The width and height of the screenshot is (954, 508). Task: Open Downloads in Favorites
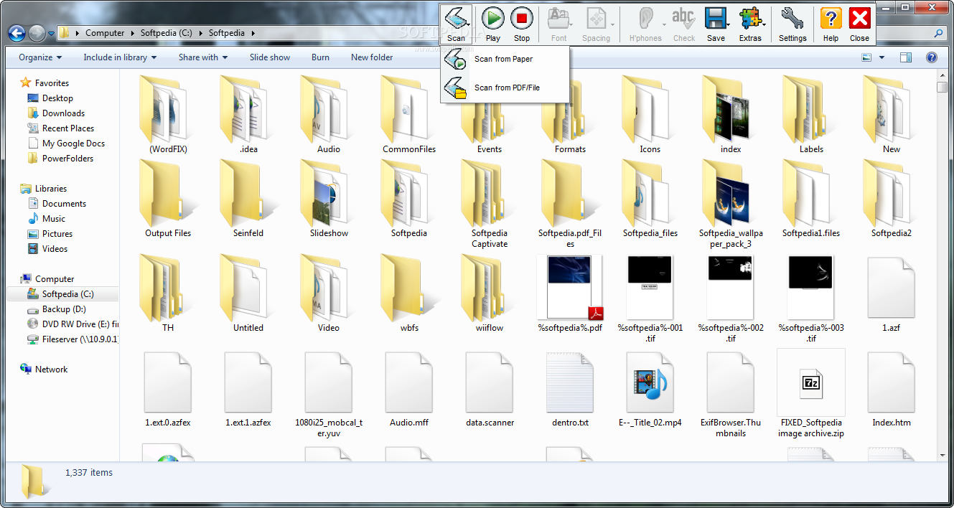[63, 113]
